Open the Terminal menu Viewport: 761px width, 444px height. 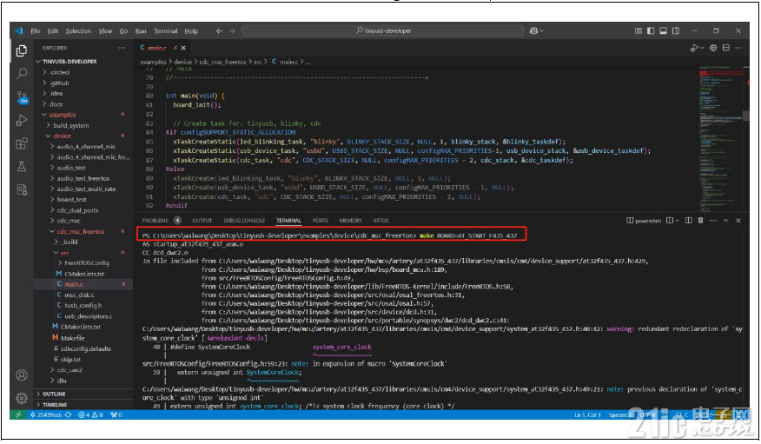tap(166, 30)
